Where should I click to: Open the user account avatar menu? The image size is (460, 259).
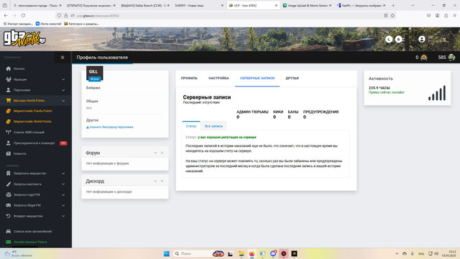(422, 39)
